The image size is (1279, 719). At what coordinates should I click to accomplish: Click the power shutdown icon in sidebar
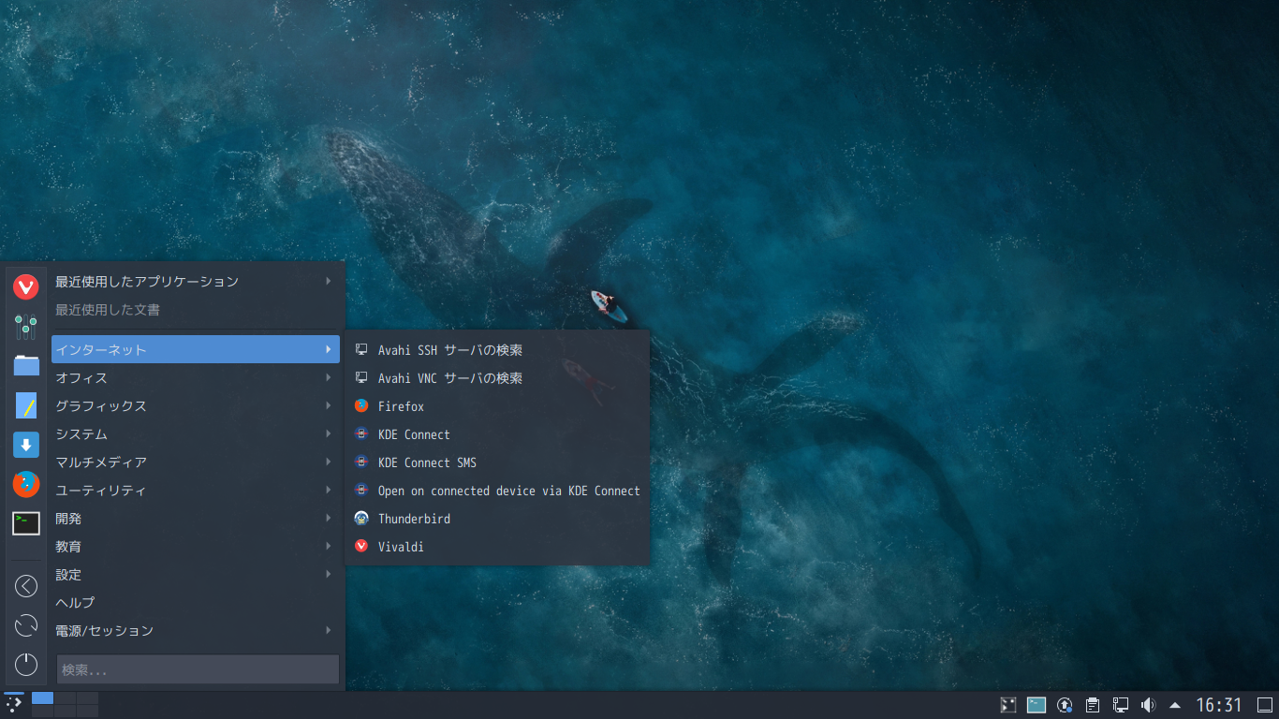click(x=26, y=665)
